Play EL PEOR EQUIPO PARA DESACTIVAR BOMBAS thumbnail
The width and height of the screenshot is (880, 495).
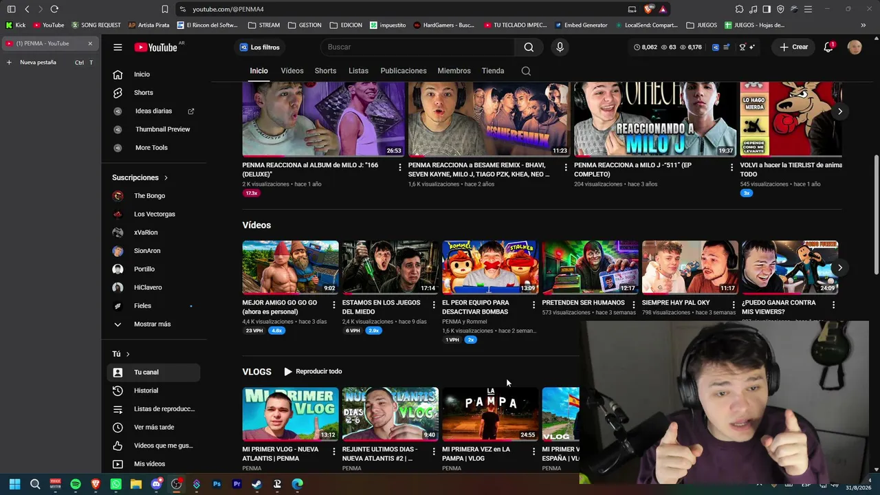click(x=490, y=267)
